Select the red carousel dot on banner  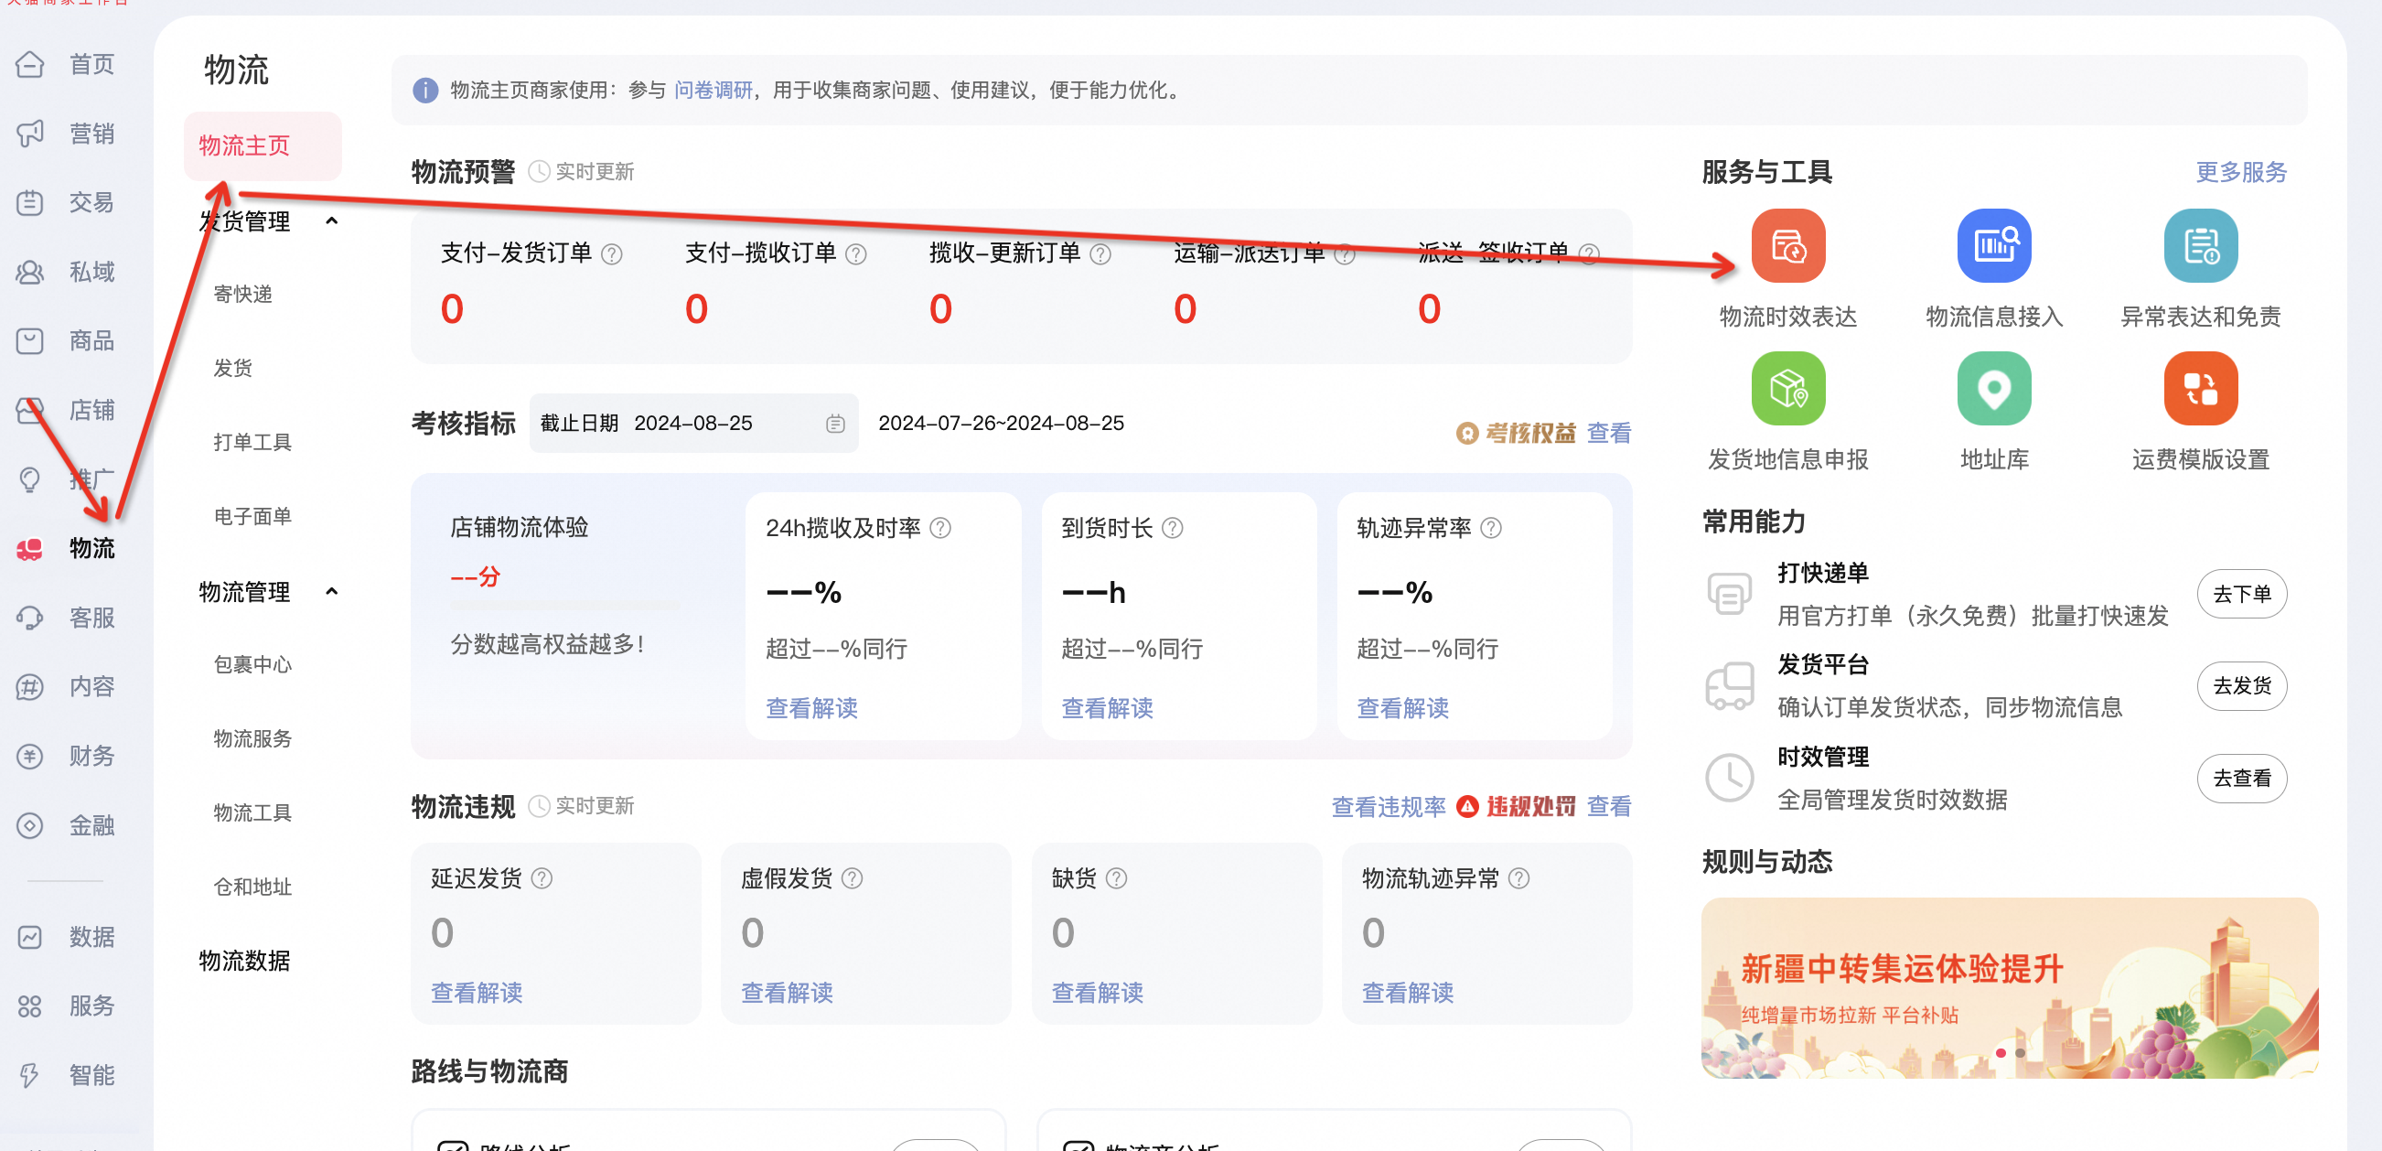pos(2001,1053)
